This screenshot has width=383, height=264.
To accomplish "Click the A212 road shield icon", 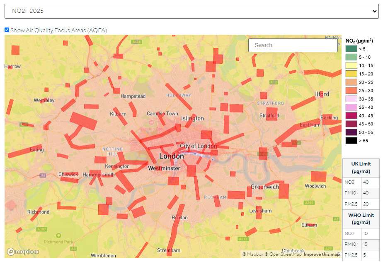I will [x=243, y=239].
